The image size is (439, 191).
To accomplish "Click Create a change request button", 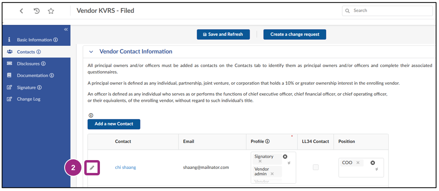I will 295,35.
